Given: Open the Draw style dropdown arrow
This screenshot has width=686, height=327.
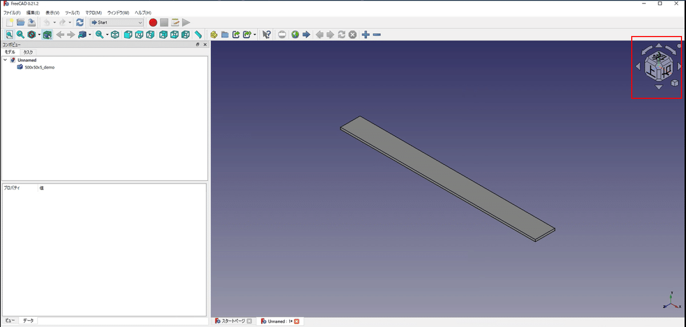Looking at the screenshot, I should click(x=39, y=35).
